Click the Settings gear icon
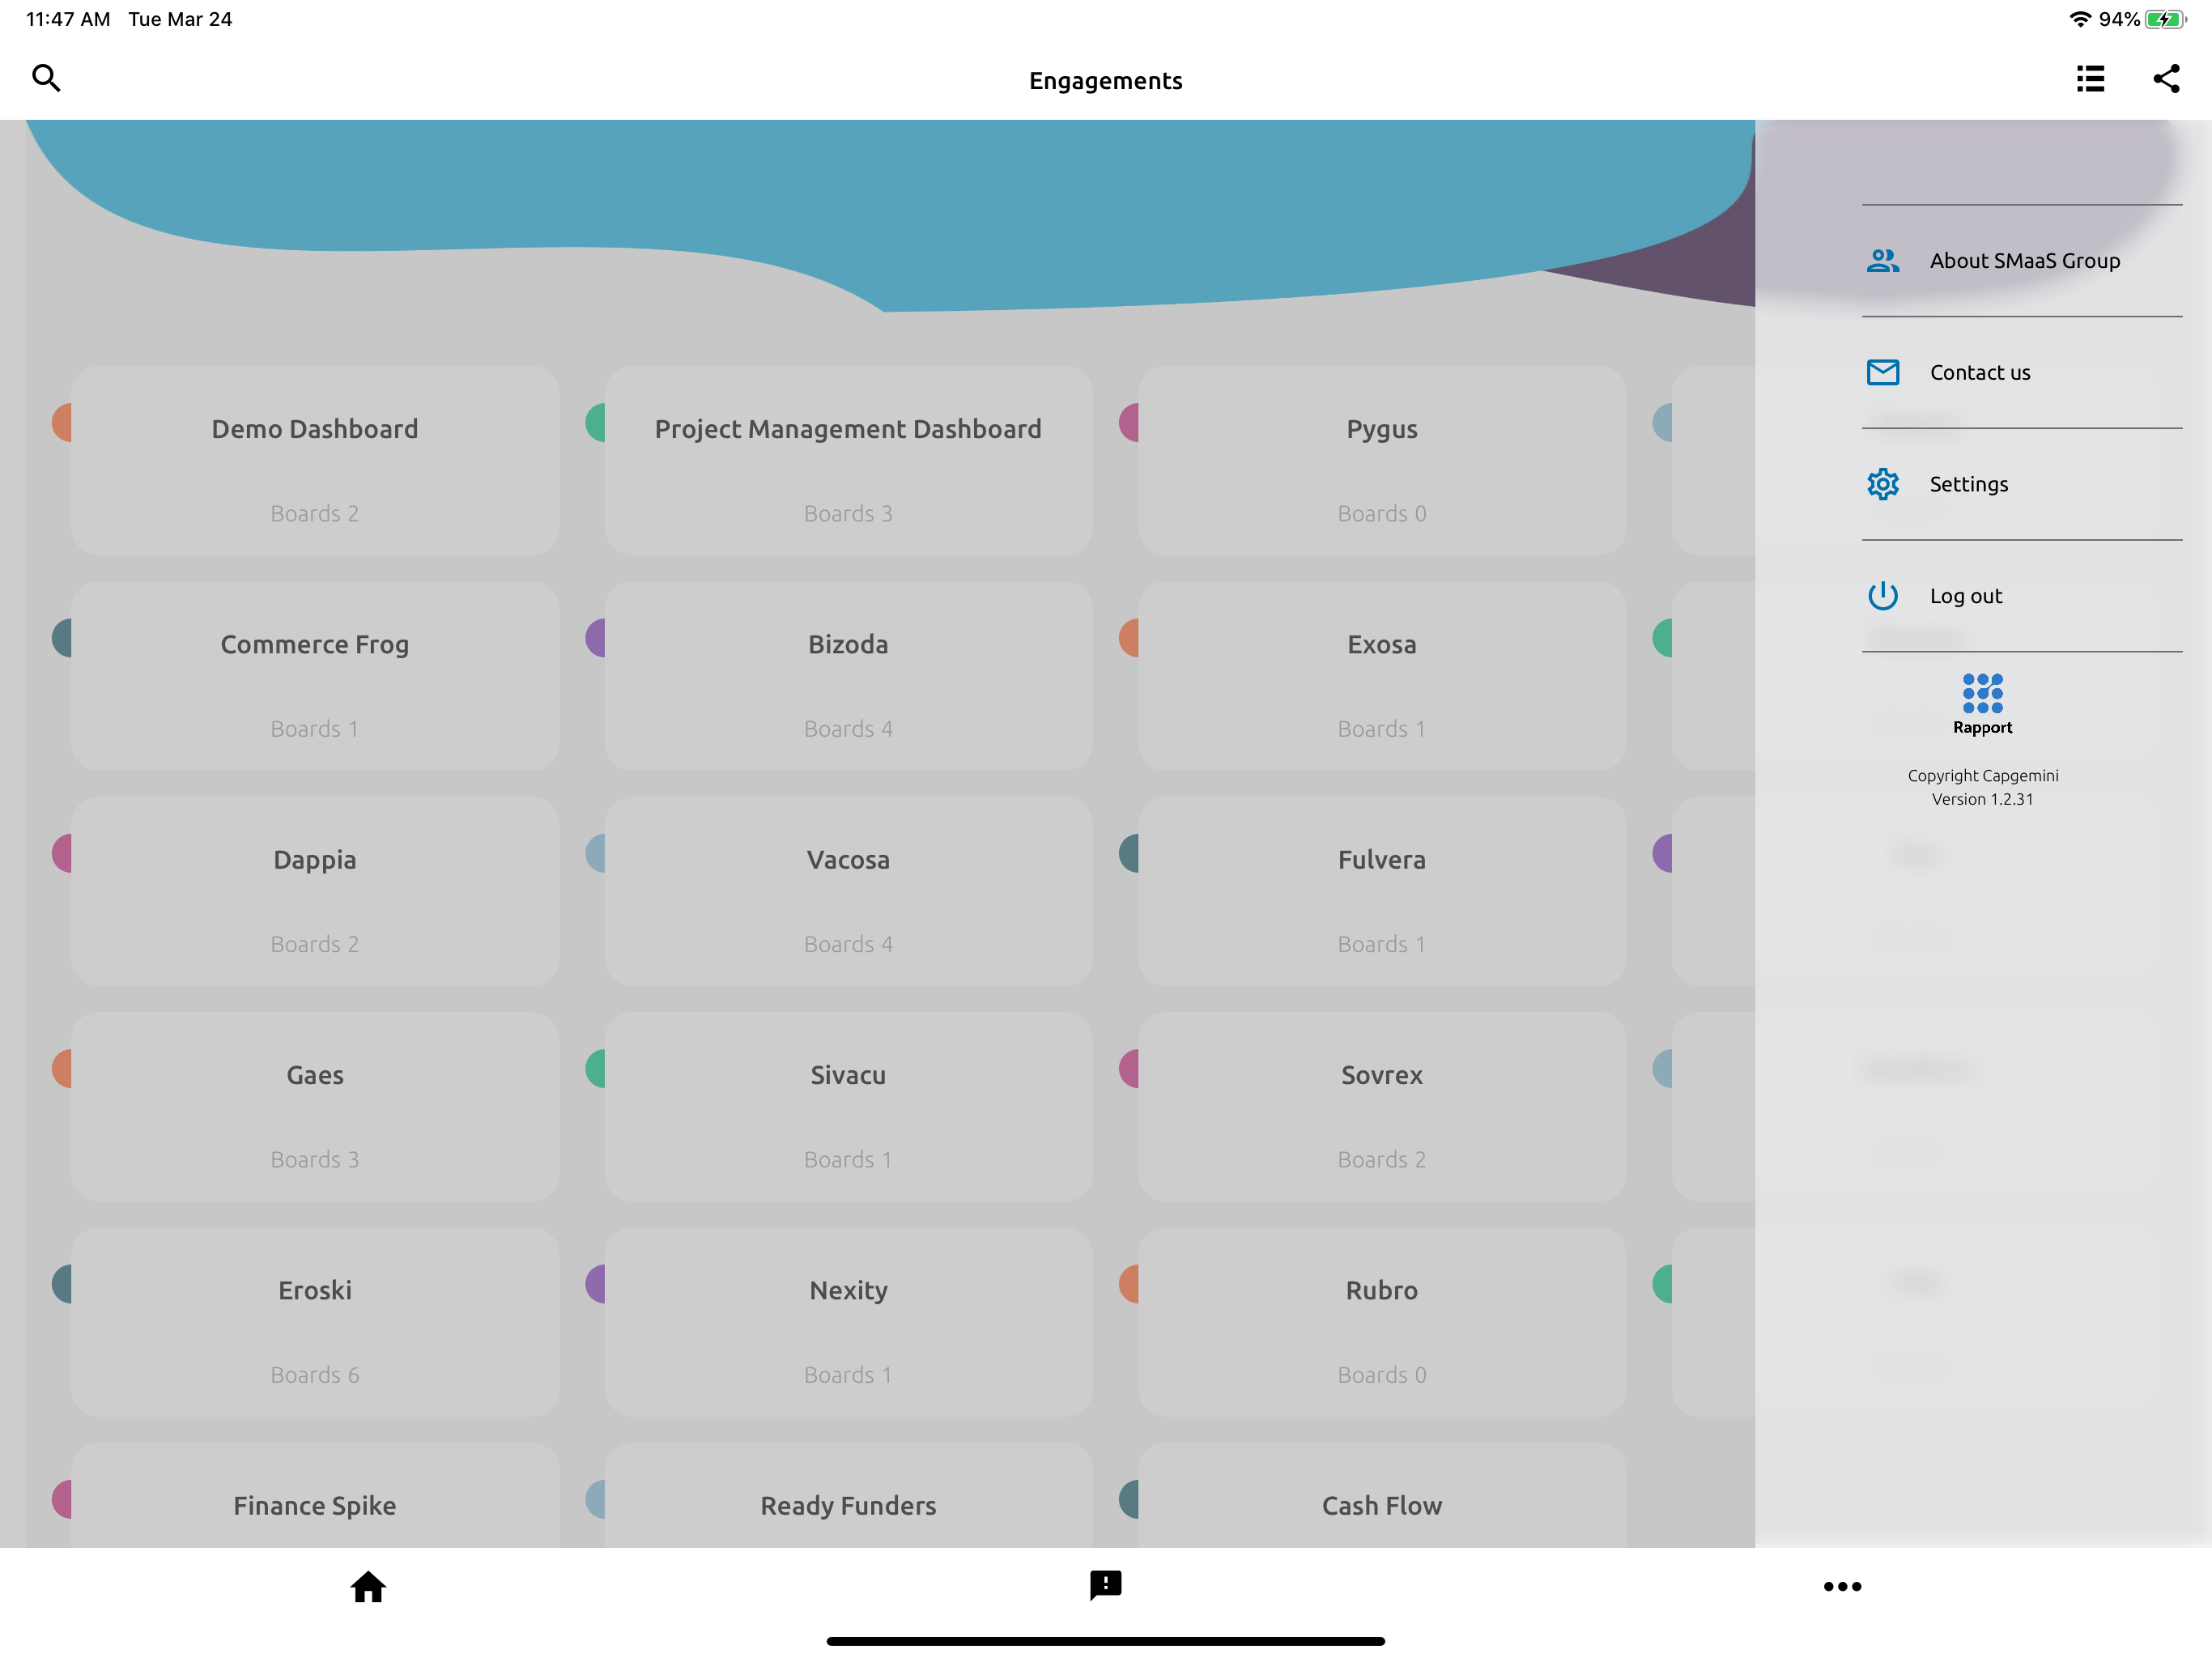Screen dimensions: 2212x1658 [x=1883, y=484]
